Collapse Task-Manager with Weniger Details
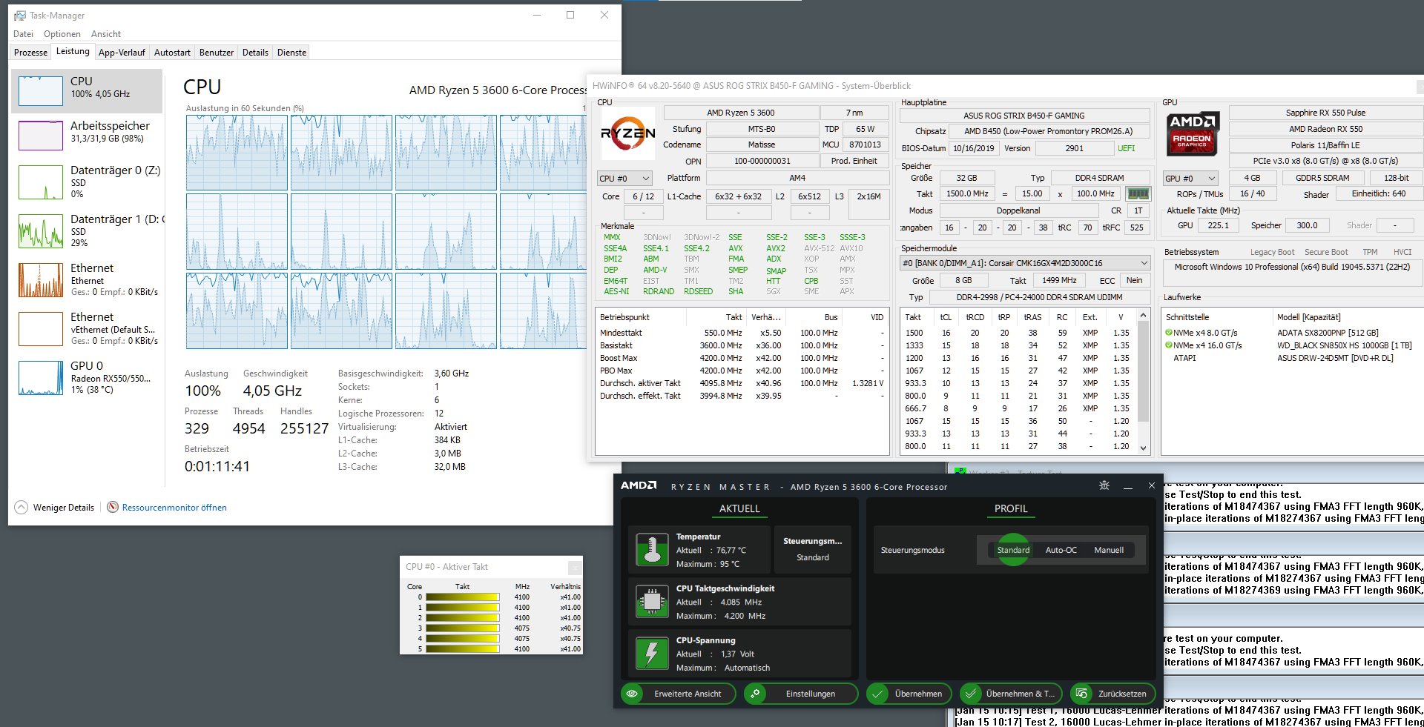1424x727 pixels. [55, 508]
